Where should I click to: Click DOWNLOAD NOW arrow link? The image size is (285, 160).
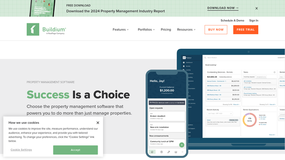tap(223, 8)
